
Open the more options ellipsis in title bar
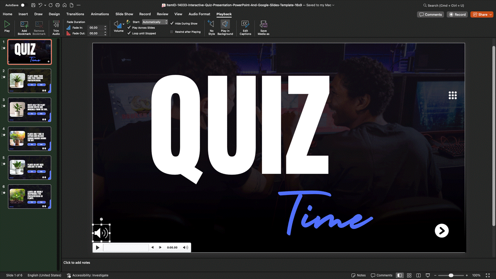[79, 5]
